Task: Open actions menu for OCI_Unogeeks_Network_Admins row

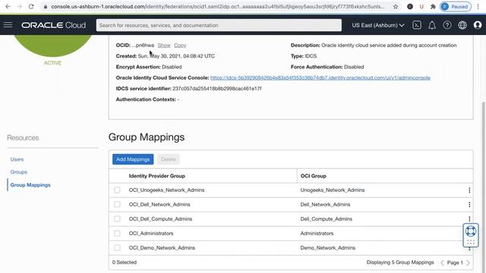Action: (469, 190)
